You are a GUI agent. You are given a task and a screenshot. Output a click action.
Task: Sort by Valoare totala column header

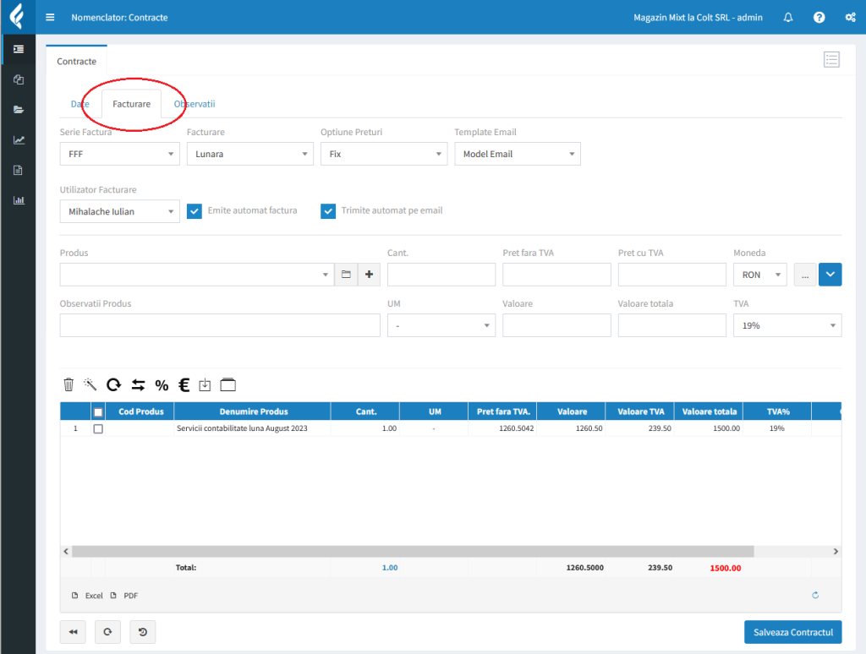pos(710,411)
